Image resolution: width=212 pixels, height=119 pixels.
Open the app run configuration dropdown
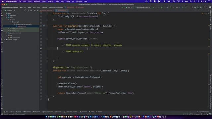tap(129, 7)
